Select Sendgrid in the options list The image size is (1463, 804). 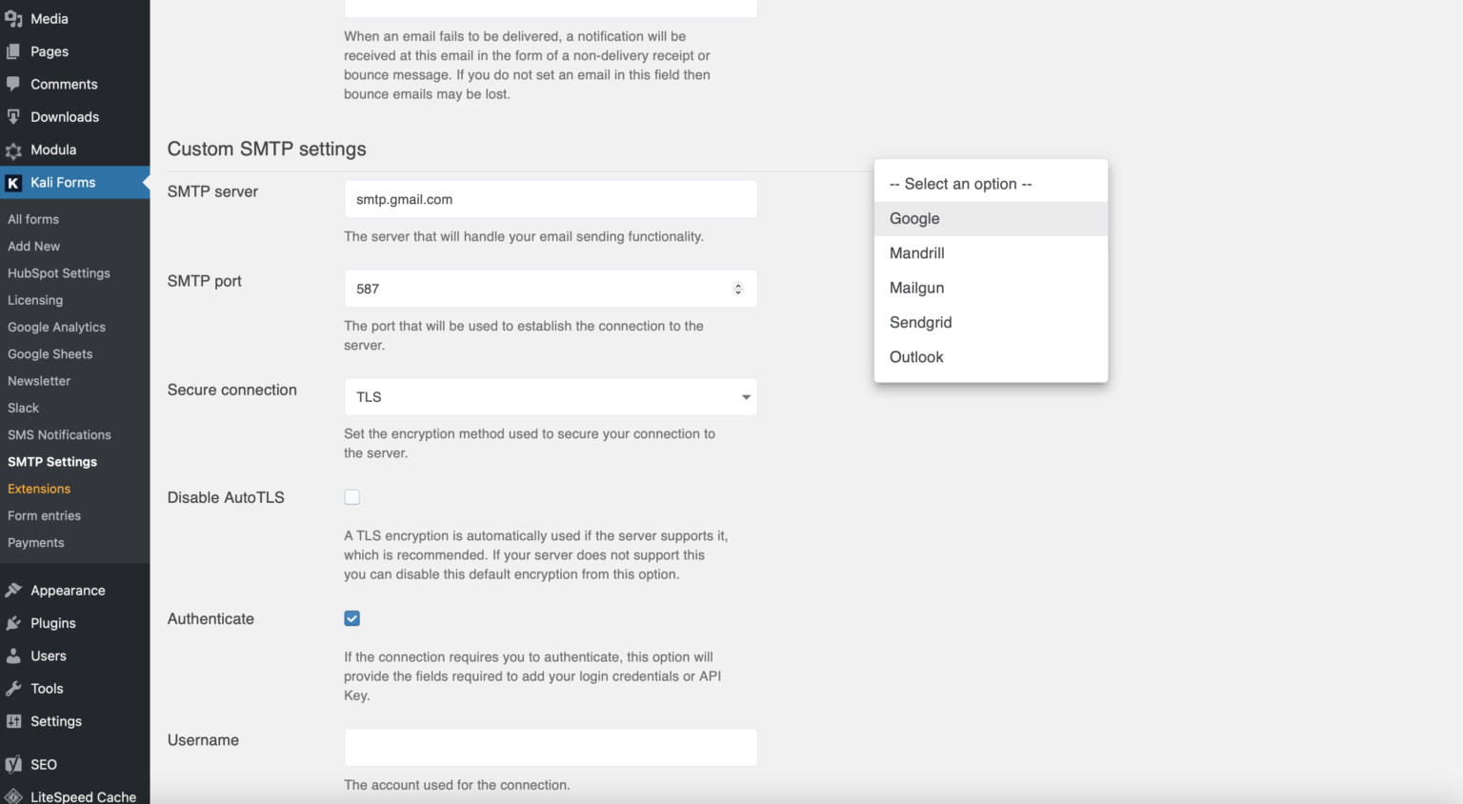[x=991, y=322]
